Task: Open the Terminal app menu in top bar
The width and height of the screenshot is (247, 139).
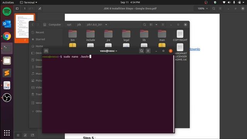Action: pyautogui.click(x=29, y=2)
